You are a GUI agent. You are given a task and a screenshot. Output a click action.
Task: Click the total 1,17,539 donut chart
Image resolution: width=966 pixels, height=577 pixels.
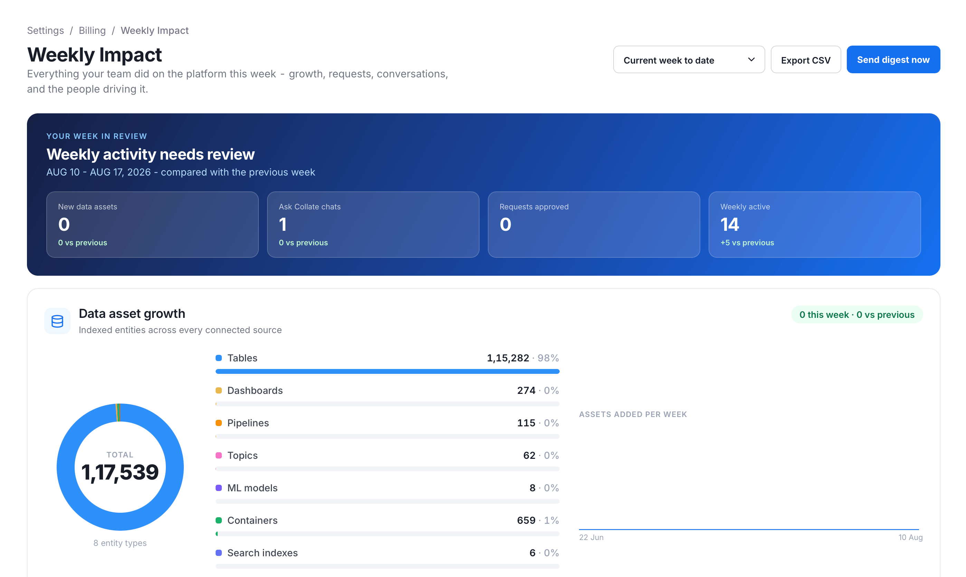120,467
